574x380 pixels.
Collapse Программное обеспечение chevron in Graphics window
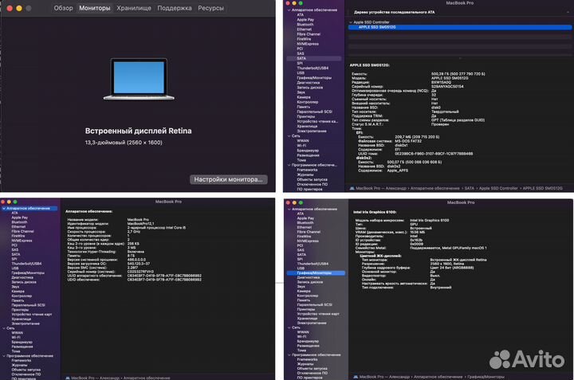coord(289,355)
